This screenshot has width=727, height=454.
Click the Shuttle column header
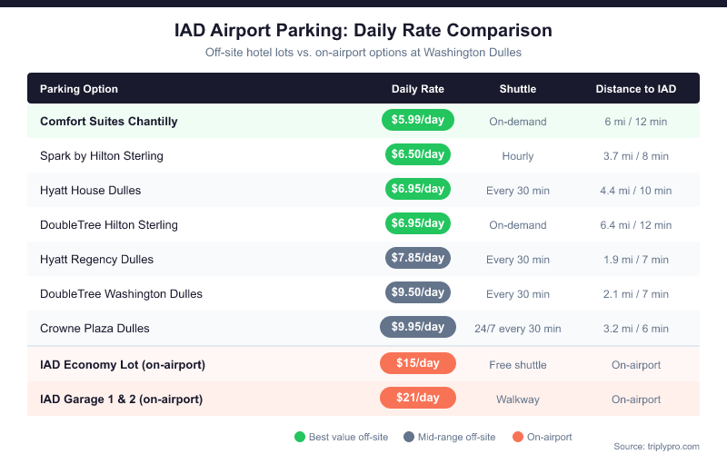[518, 89]
